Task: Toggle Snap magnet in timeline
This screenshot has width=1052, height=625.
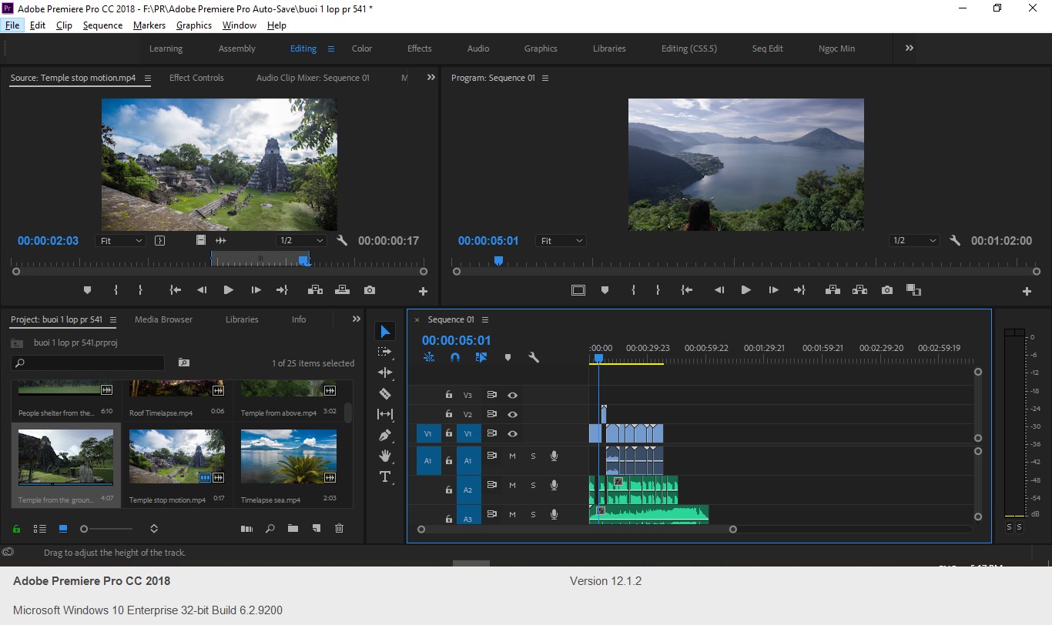Action: coord(455,357)
